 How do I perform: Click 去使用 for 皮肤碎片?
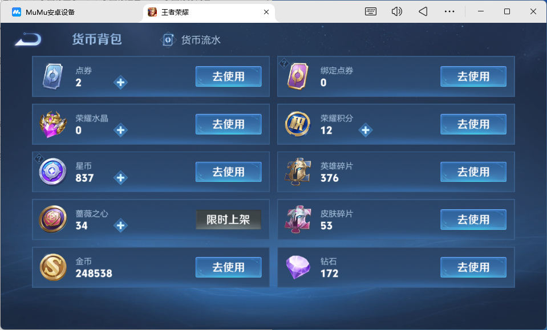point(473,219)
